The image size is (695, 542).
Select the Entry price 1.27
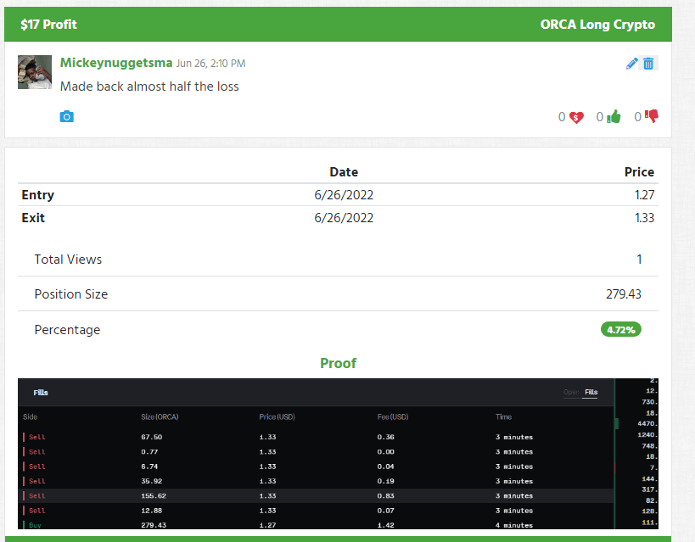pos(644,195)
